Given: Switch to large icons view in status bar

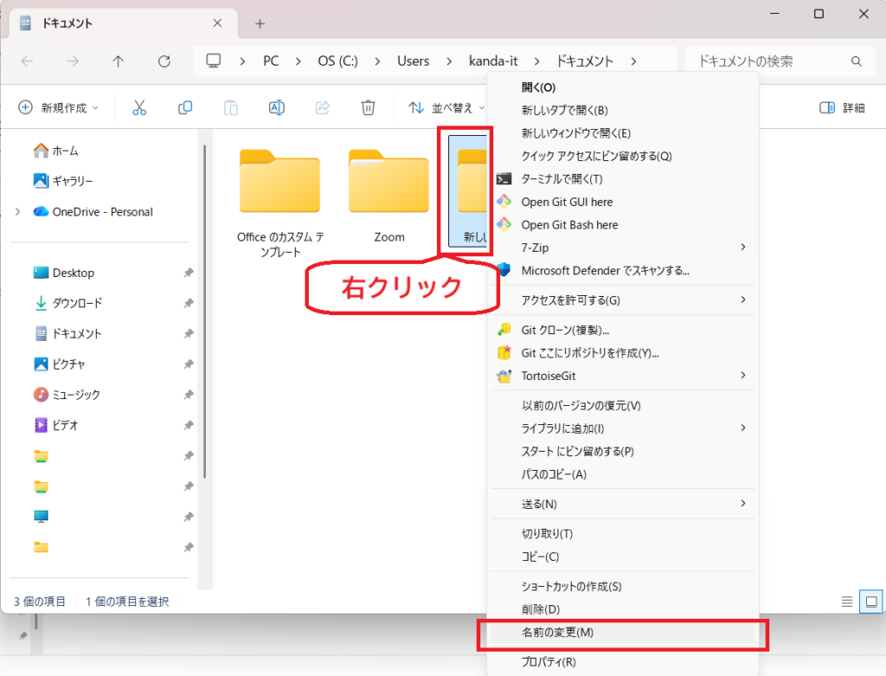Looking at the screenshot, I should click(x=871, y=602).
